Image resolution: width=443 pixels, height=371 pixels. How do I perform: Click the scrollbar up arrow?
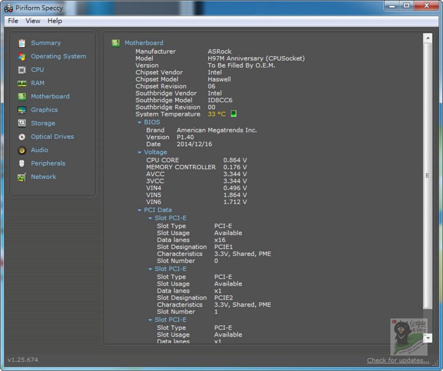(x=428, y=38)
